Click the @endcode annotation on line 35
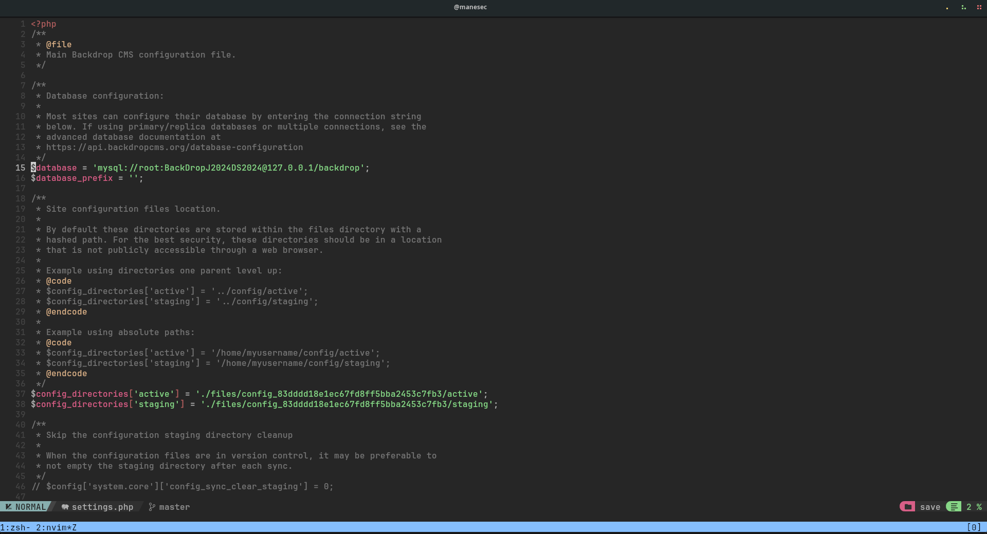987x534 pixels. coord(67,374)
